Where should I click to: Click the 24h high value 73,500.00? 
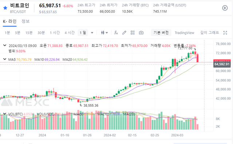pyautogui.click(x=85, y=11)
